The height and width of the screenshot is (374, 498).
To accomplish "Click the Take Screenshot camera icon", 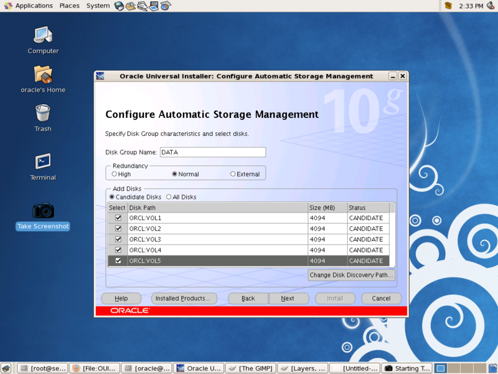I will 43,211.
